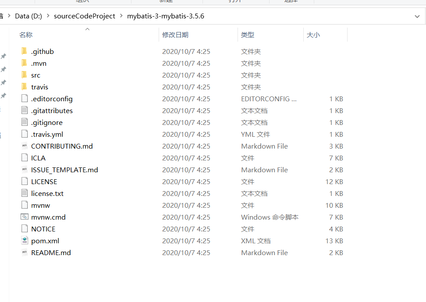Select the .gitattributes file name
The height and width of the screenshot is (302, 426).
coord(52,110)
